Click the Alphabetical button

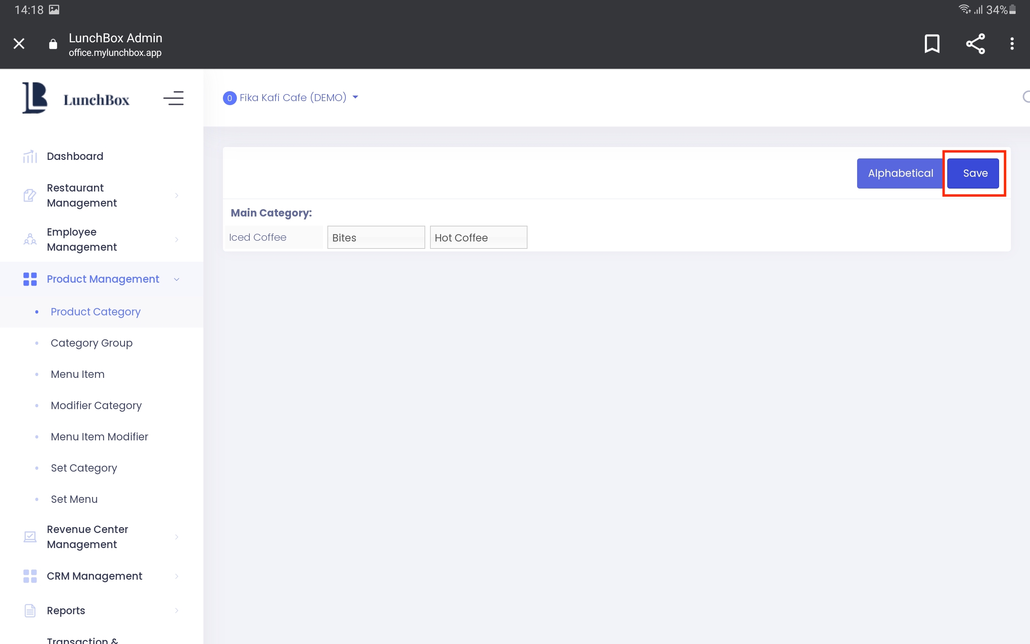900,173
